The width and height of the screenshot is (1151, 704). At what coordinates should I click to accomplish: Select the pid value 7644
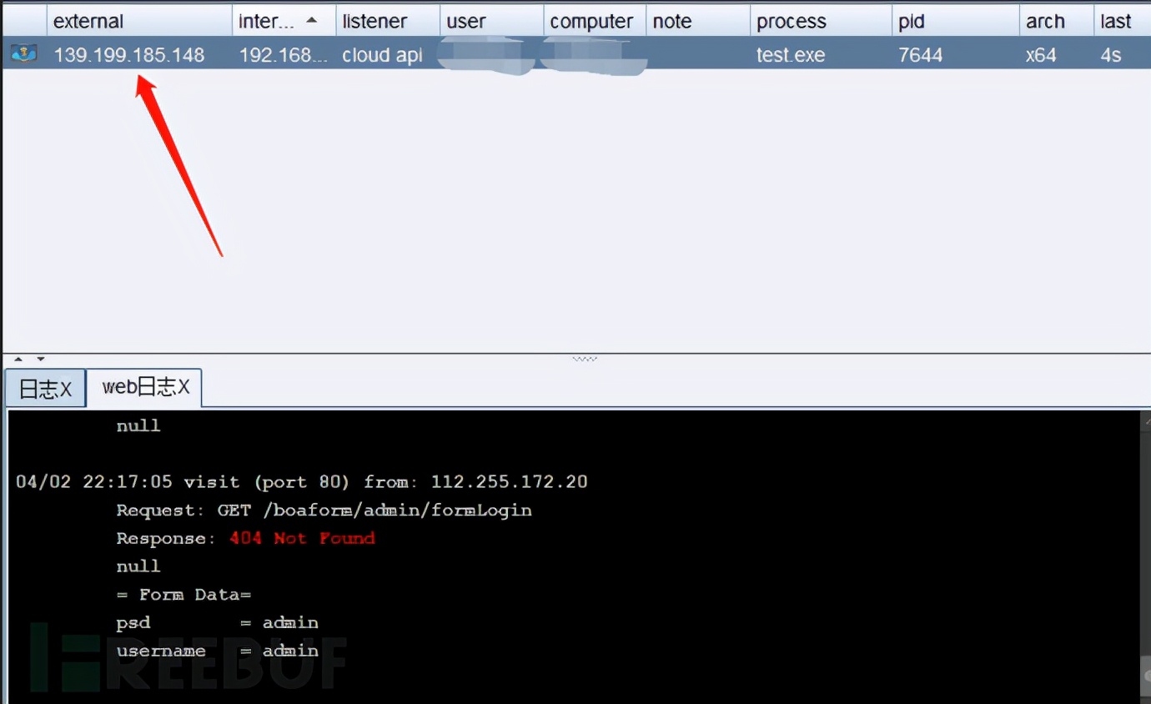pos(921,55)
